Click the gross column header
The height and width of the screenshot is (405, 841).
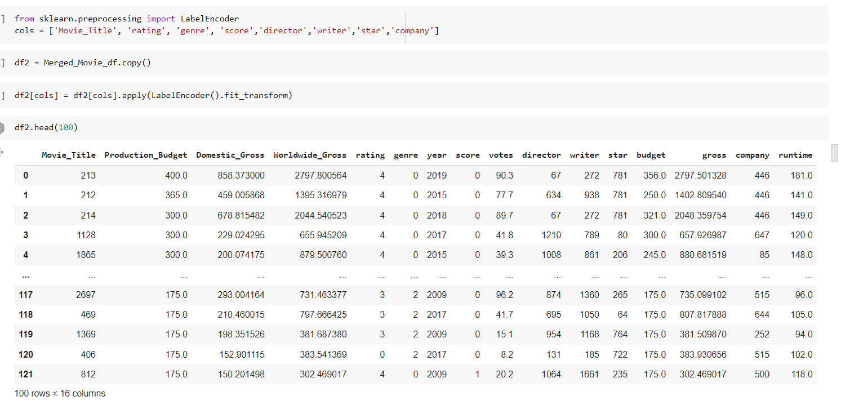click(x=714, y=155)
